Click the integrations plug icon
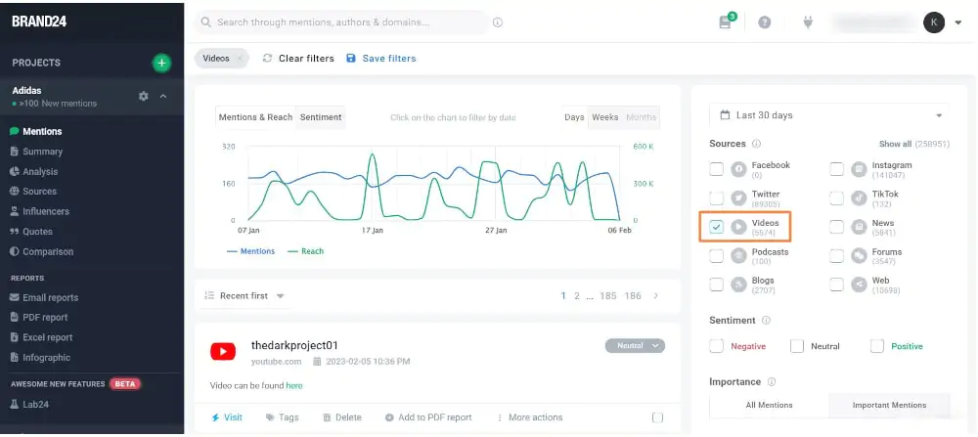 (808, 22)
